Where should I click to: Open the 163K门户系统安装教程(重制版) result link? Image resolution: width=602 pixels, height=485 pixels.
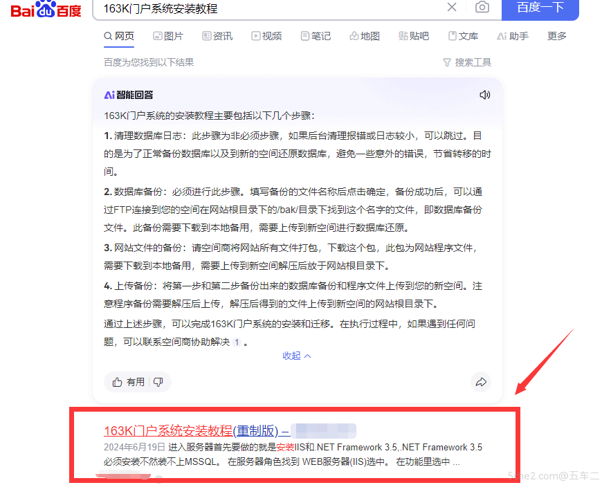click(197, 431)
